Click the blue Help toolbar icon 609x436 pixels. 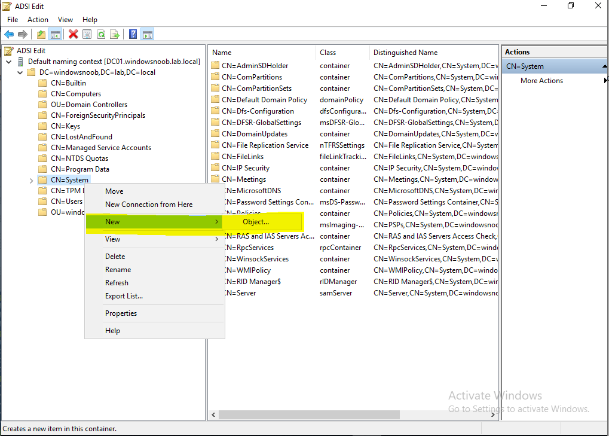tap(133, 35)
